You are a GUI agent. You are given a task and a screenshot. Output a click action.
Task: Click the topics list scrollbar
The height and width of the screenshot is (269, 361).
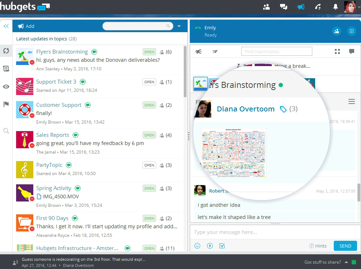point(186,71)
